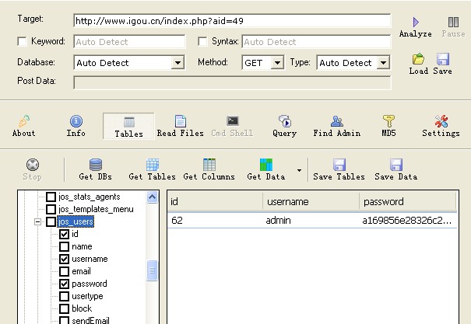Viewport: 471px width, 324px height.
Task: Enable the Syntax checkbox
Action: (202, 41)
